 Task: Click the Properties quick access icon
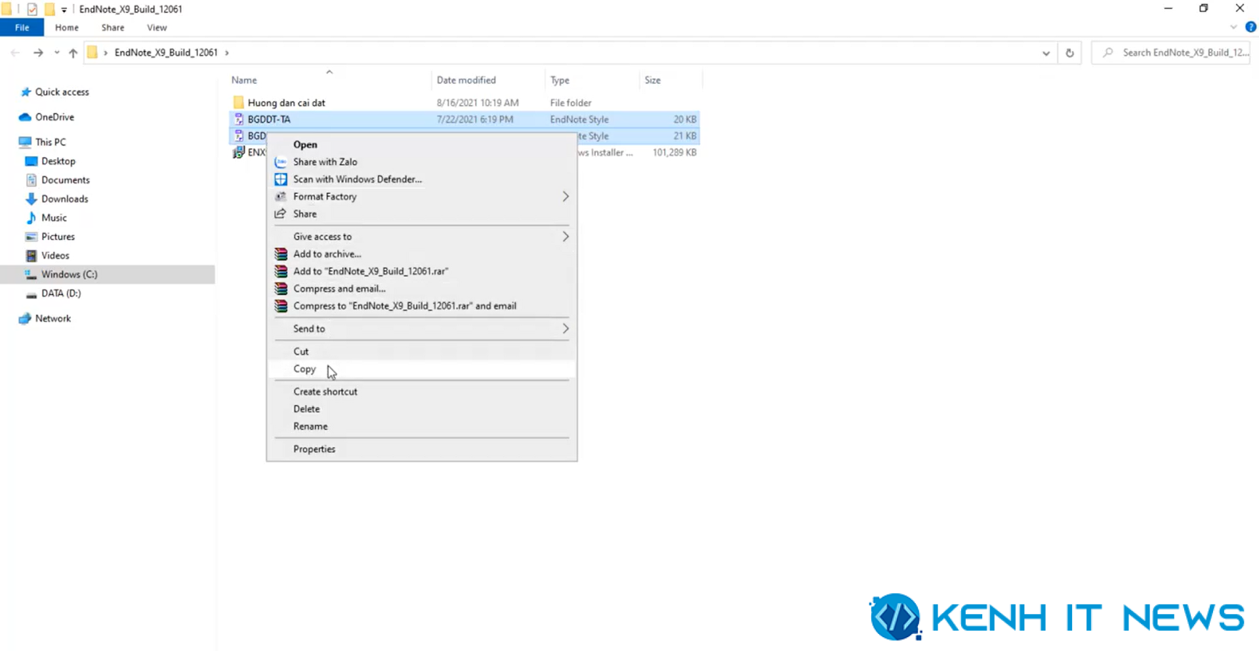32,9
